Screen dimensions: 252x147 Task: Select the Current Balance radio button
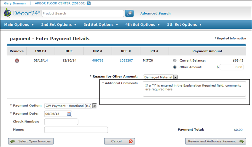[175, 60]
